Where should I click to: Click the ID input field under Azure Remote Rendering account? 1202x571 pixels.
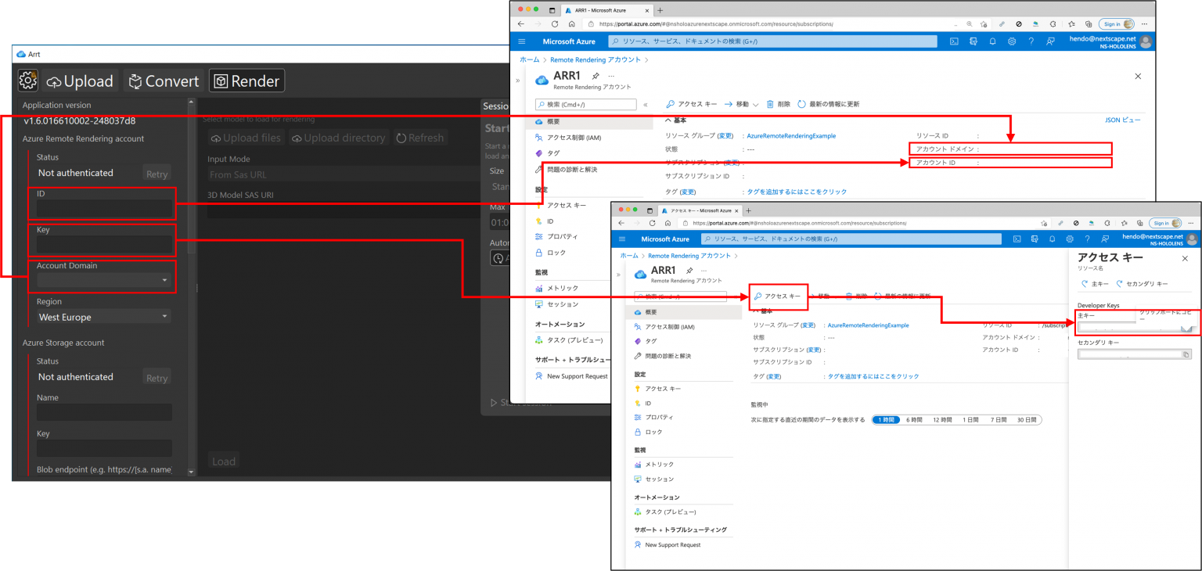pos(103,209)
